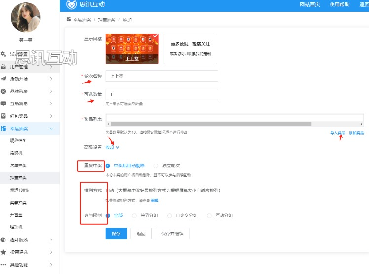Select 签到分组 participation option
The width and height of the screenshot is (369, 274).
click(x=134, y=216)
